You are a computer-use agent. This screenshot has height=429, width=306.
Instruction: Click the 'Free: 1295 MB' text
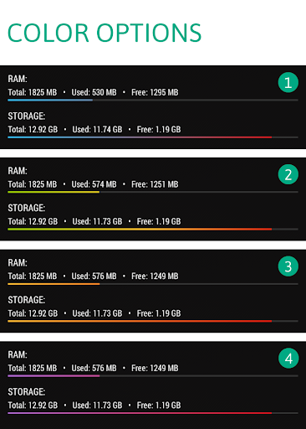click(x=155, y=92)
